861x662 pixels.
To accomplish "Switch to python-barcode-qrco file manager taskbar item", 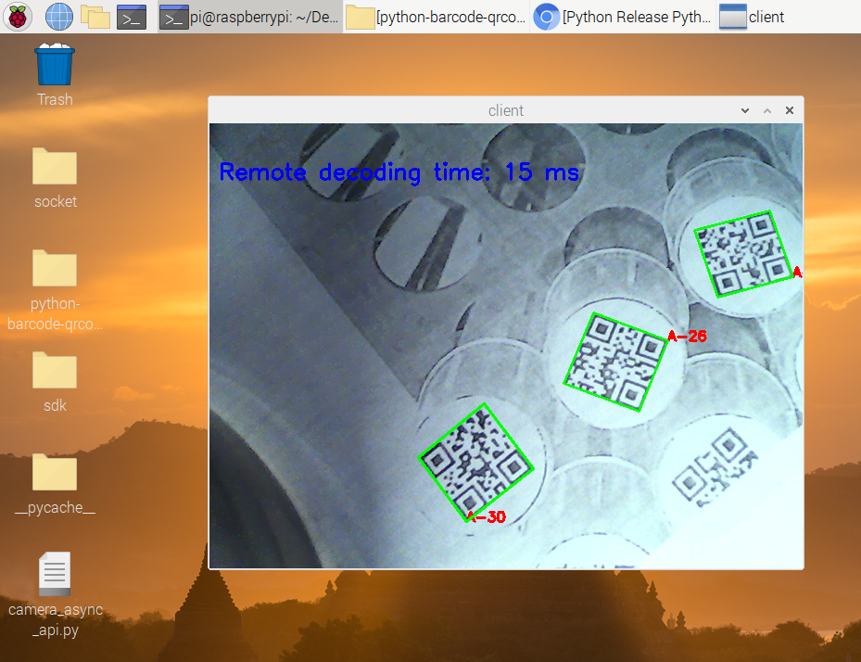I will pyautogui.click(x=437, y=17).
